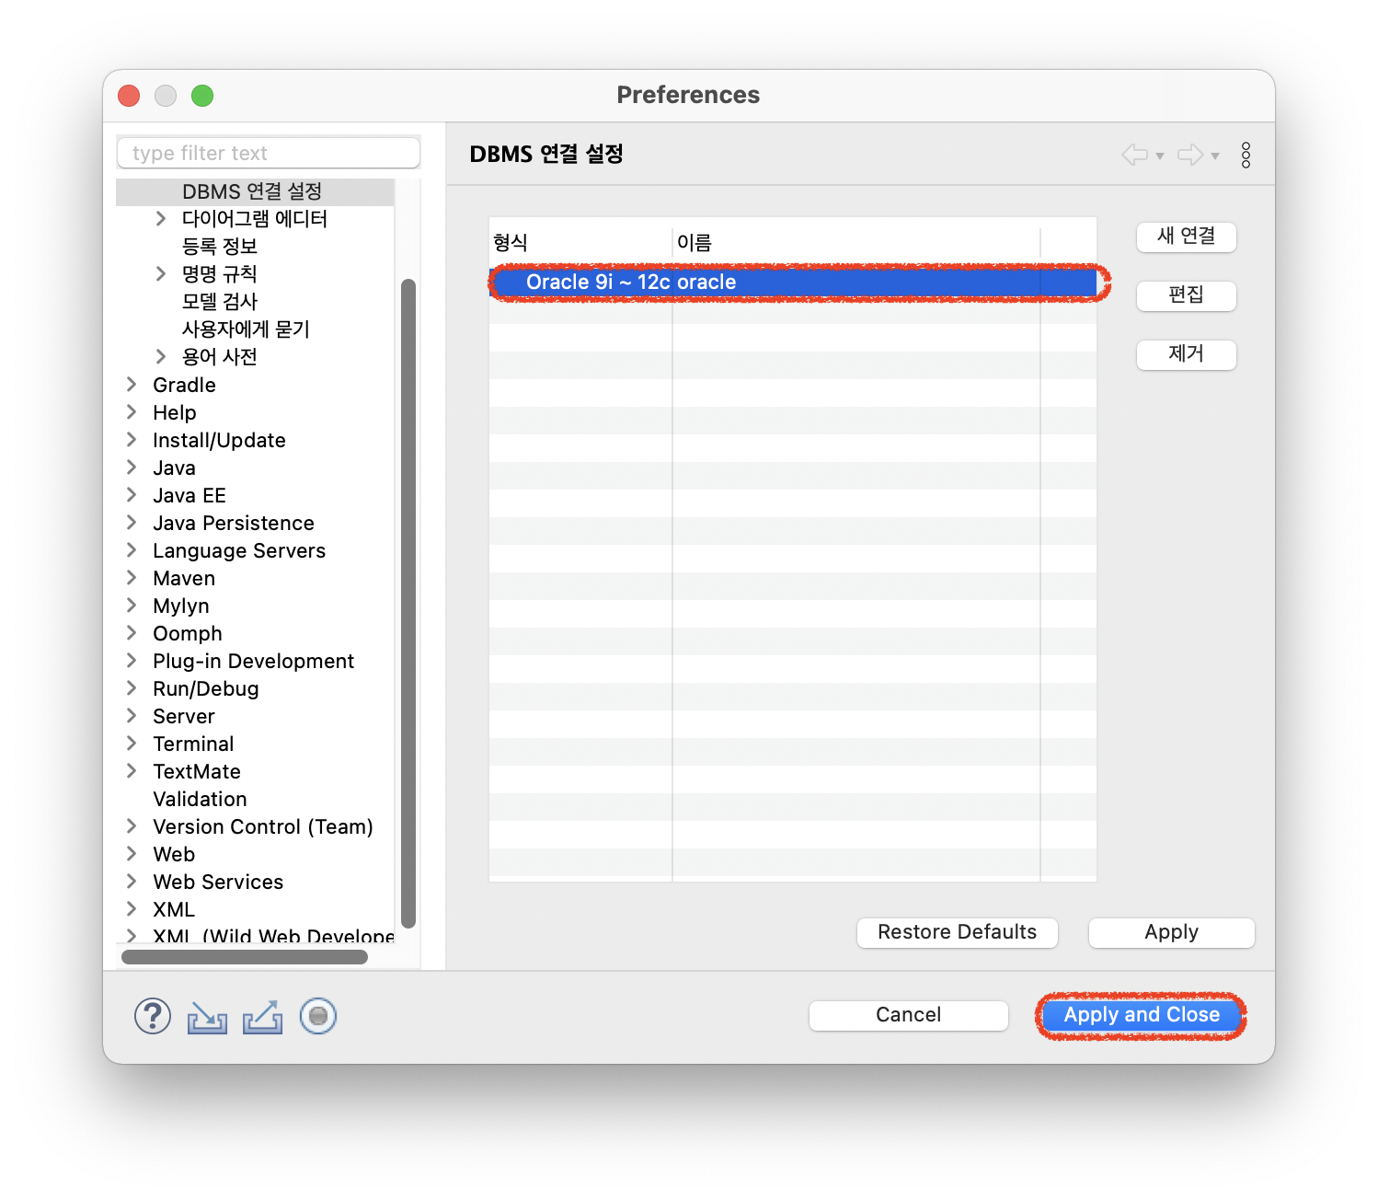This screenshot has width=1378, height=1200.
Task: Expand the Help preferences node
Action: point(132,411)
